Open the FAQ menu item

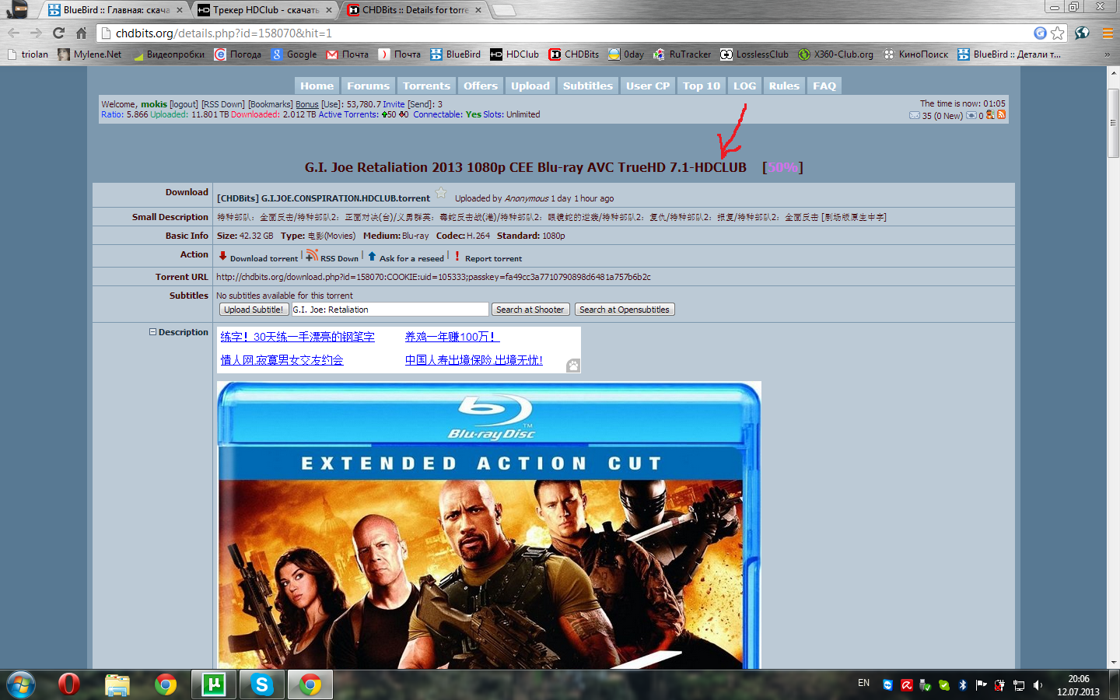tap(824, 86)
